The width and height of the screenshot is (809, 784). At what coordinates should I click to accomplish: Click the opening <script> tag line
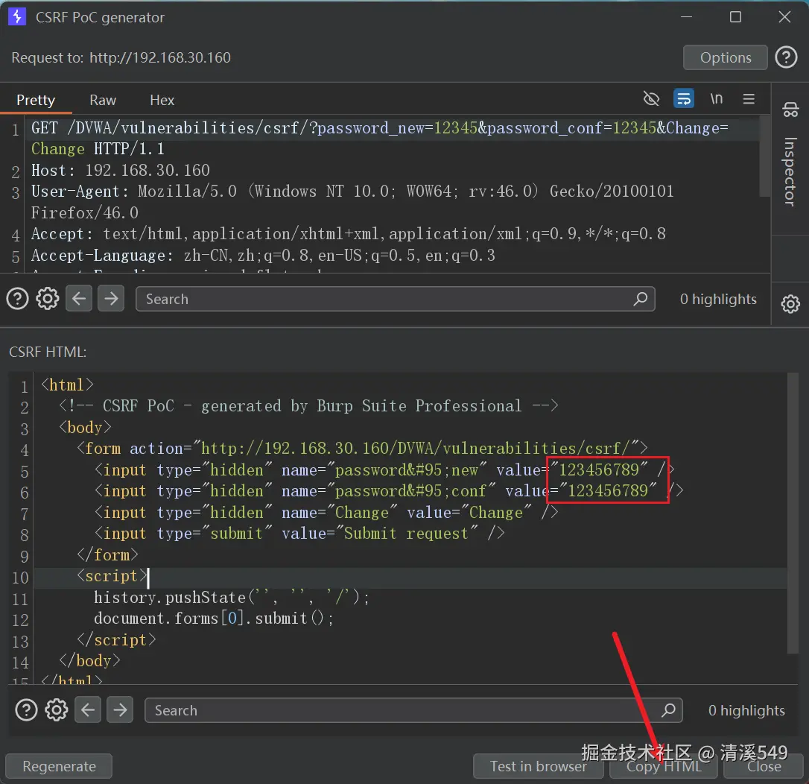[112, 576]
